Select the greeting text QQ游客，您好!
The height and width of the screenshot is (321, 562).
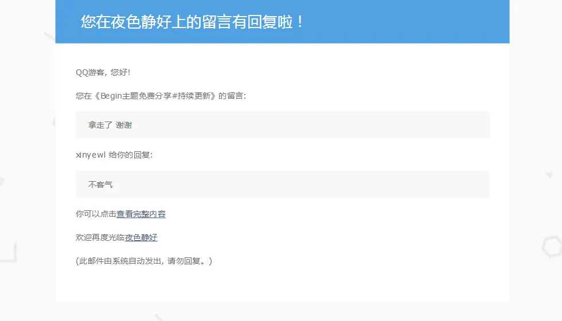tap(103, 72)
